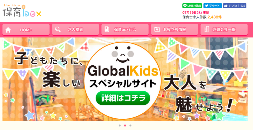Click the building icon beside 派遣会社一覧
Image resolution: width=253 pixels, height=130 pixels.
[x=206, y=30]
